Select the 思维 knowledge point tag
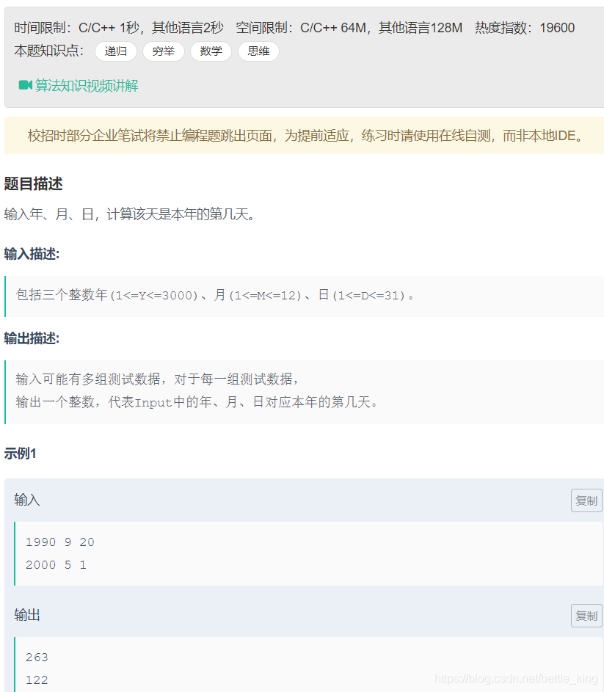Screen dimensions: 604x692 pos(258,52)
